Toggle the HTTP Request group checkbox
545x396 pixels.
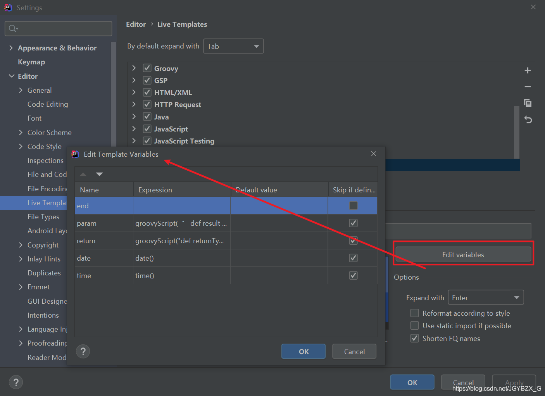coord(147,104)
